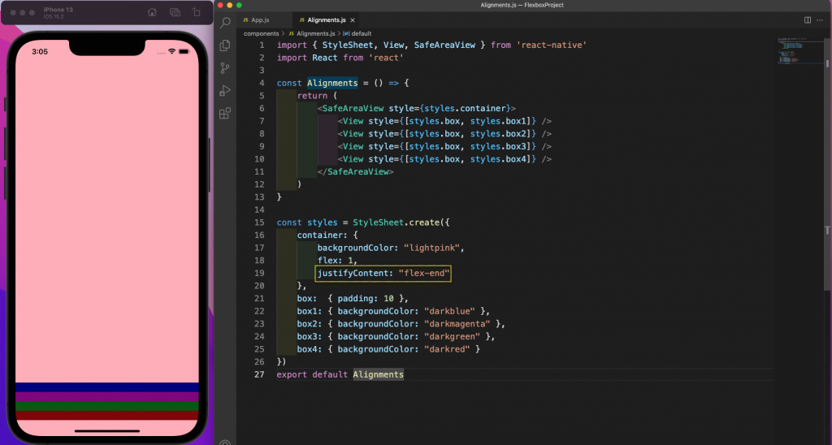Click StyleSheet.create on line 15
832x445 pixels.
point(396,222)
